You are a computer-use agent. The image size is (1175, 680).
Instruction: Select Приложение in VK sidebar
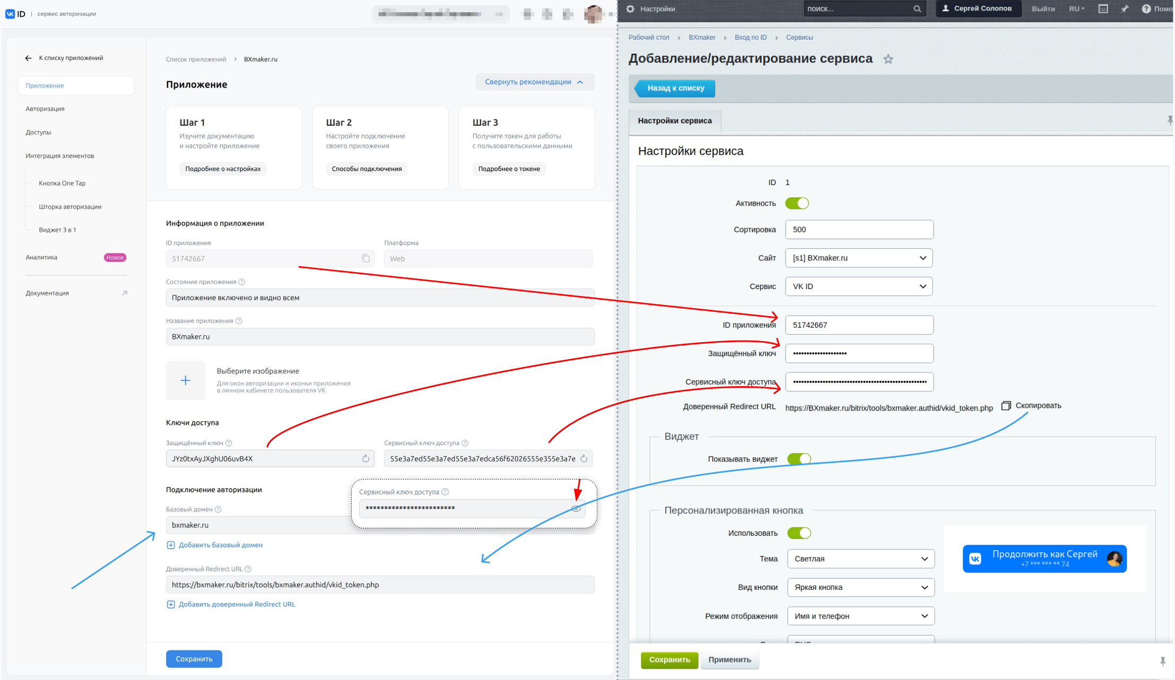coord(76,85)
